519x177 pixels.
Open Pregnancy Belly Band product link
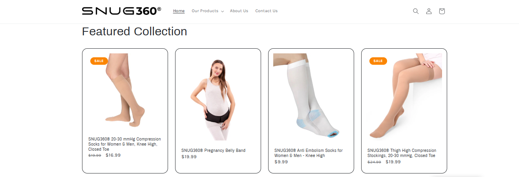[213, 150]
